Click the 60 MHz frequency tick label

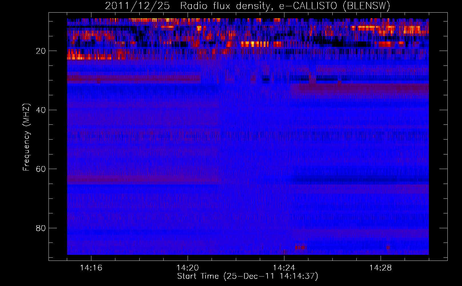pos(41,169)
